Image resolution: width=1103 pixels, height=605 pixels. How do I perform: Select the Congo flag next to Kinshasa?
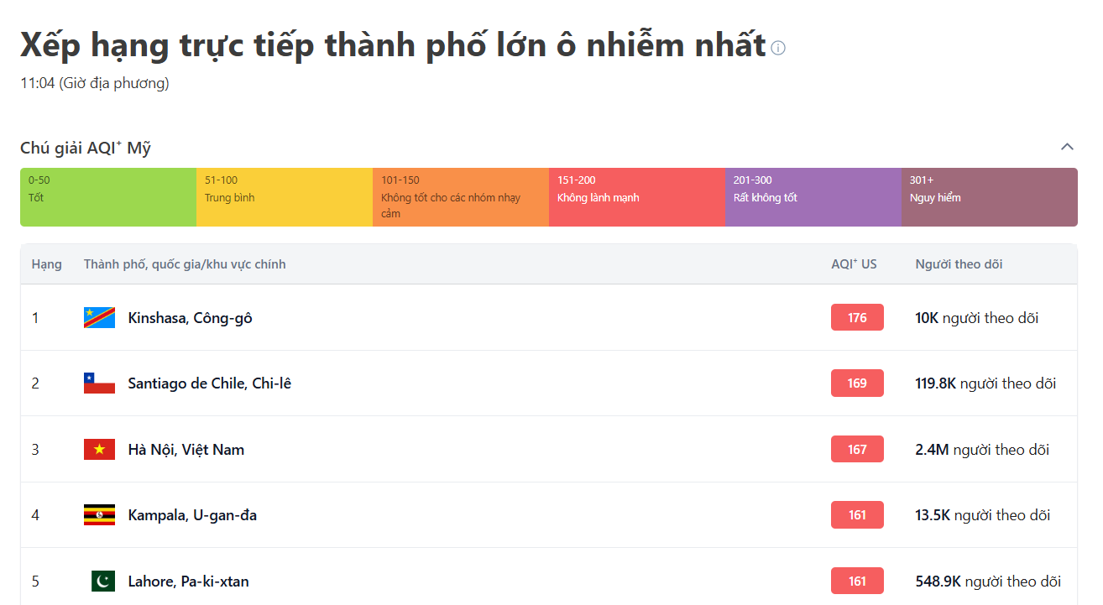99,317
